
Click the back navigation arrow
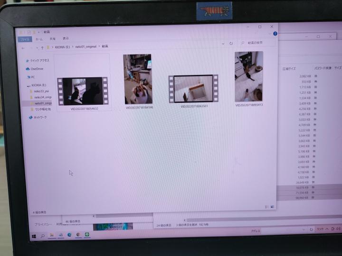pos(23,48)
